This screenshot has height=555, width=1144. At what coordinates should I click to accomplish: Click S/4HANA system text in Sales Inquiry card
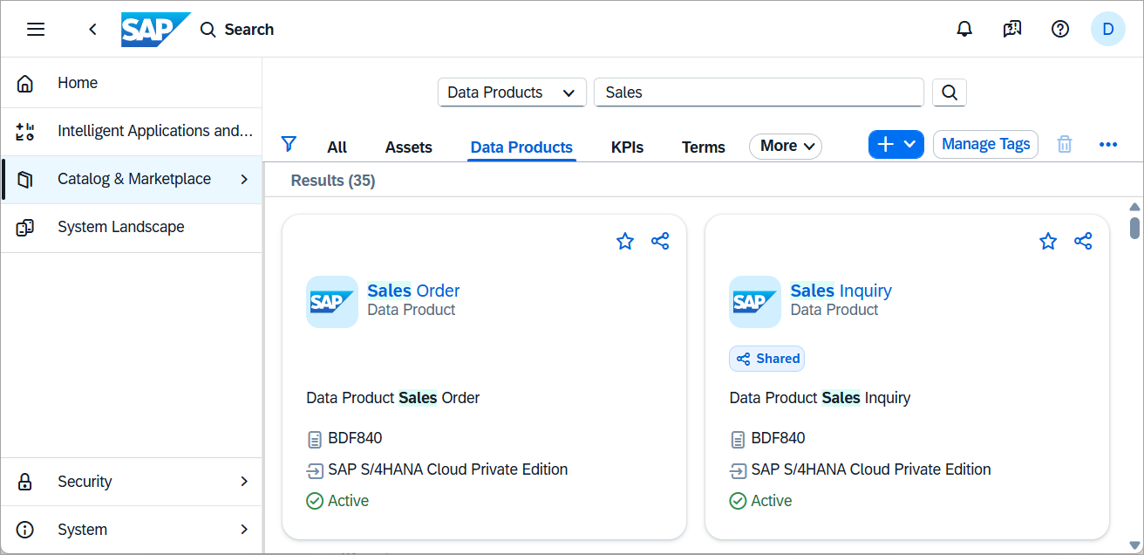point(871,469)
